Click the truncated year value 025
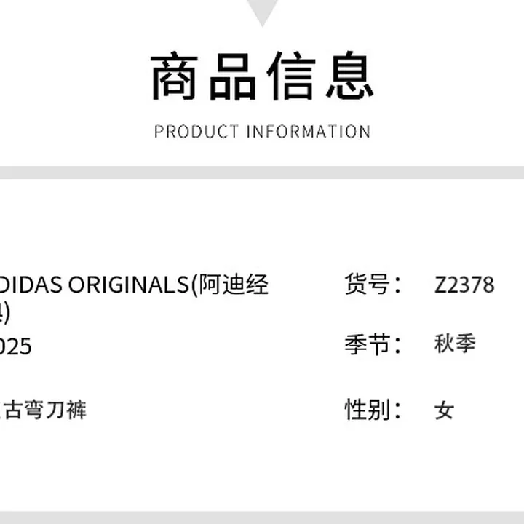524x524 pixels. 15,346
